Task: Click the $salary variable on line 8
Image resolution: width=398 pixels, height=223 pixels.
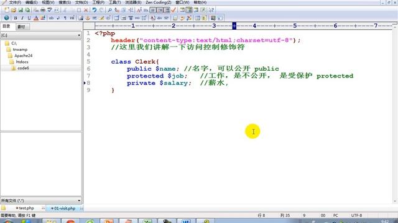Action: (x=174, y=83)
